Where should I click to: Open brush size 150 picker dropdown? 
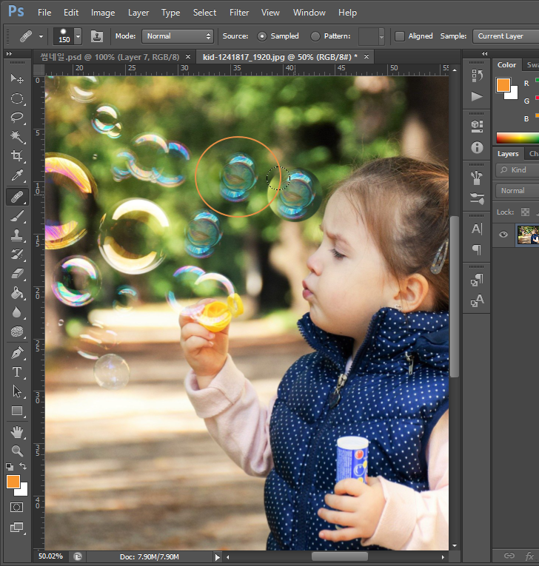[78, 36]
